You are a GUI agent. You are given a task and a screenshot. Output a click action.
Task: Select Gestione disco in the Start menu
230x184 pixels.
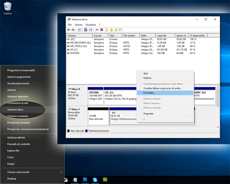tap(15, 109)
